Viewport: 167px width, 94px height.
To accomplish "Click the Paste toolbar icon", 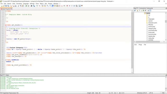I will (23, 6).
